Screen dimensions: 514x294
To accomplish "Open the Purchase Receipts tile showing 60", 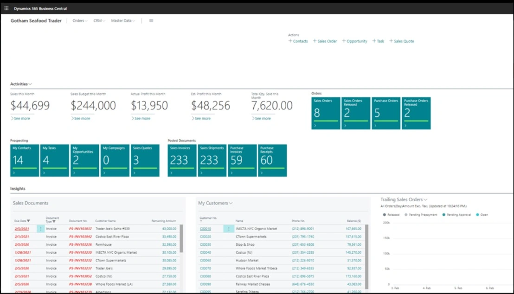I will coord(272,160).
